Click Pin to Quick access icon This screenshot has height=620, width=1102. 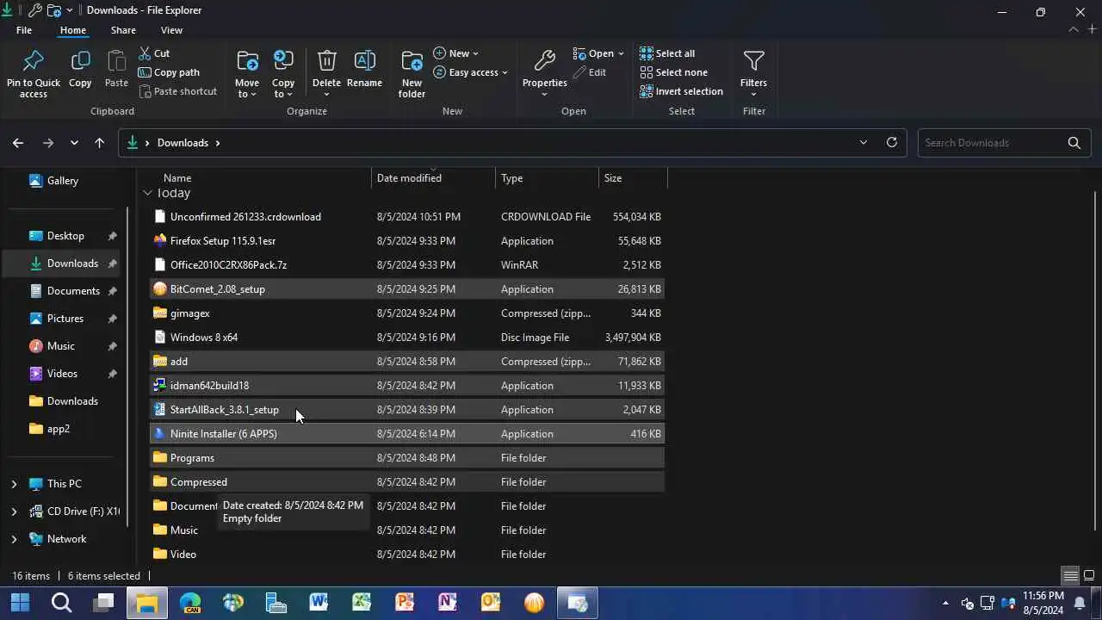click(x=34, y=61)
